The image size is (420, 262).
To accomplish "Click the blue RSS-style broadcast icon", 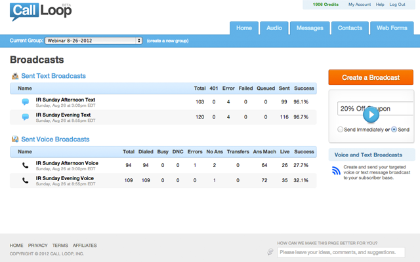I will 336,170.
